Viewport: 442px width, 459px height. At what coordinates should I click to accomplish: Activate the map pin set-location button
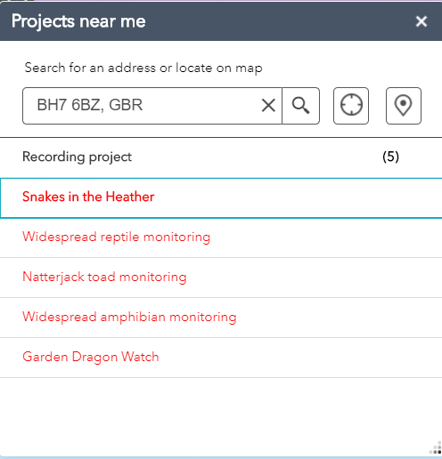[x=404, y=106]
